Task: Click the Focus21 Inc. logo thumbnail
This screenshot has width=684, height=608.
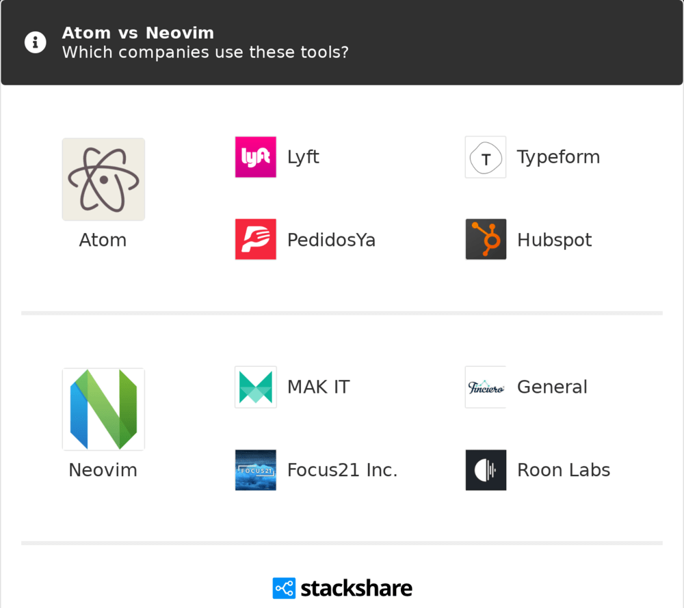Action: tap(256, 470)
